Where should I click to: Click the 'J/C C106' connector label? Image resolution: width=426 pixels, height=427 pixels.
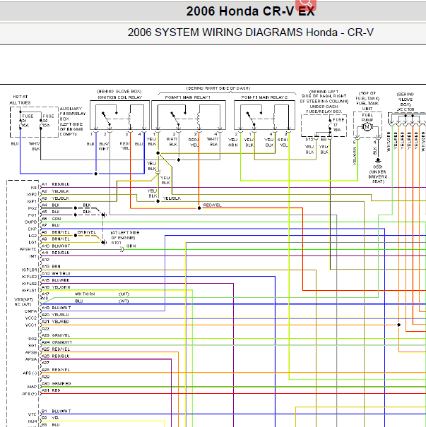click(x=406, y=109)
